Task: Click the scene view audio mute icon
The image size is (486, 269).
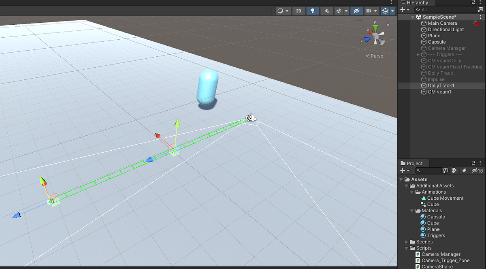Action: [326, 11]
